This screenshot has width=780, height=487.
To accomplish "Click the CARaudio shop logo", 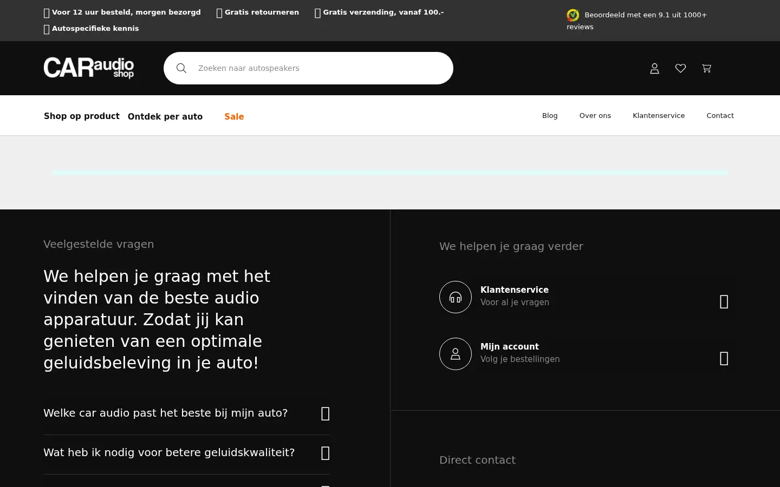I will click(x=89, y=68).
